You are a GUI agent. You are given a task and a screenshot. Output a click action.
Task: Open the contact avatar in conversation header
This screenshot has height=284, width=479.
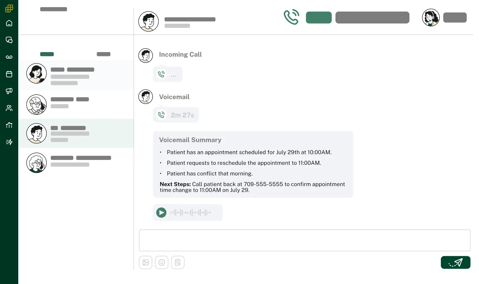click(148, 21)
